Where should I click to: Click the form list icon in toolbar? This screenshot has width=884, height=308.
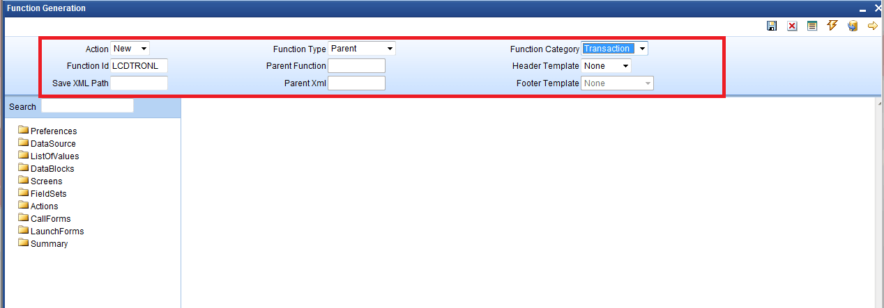[812, 26]
